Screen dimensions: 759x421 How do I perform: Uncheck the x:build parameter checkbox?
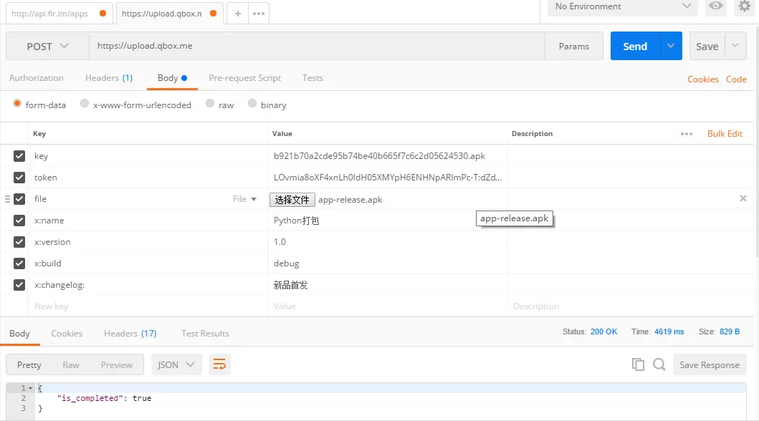[x=19, y=263]
